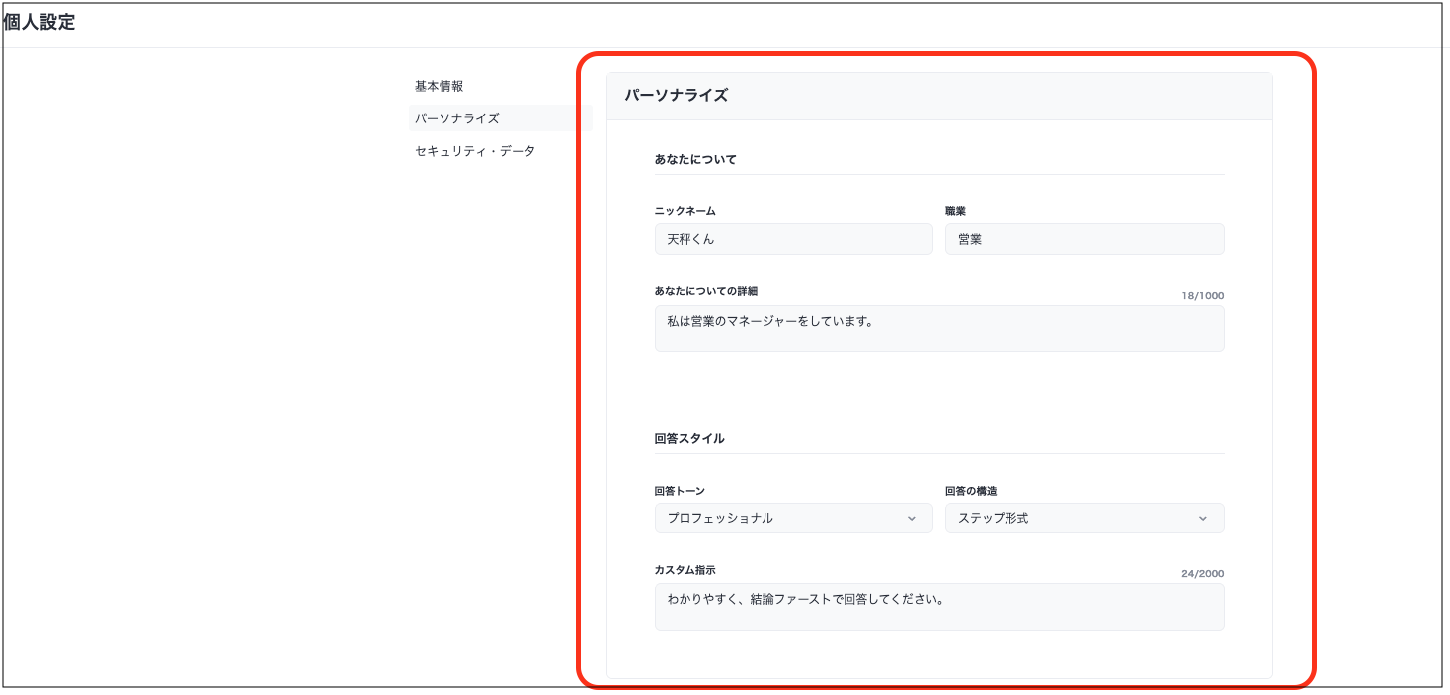The width and height of the screenshot is (1450, 695).
Task: Open セキュリティ・データ settings section
Action: (x=475, y=152)
